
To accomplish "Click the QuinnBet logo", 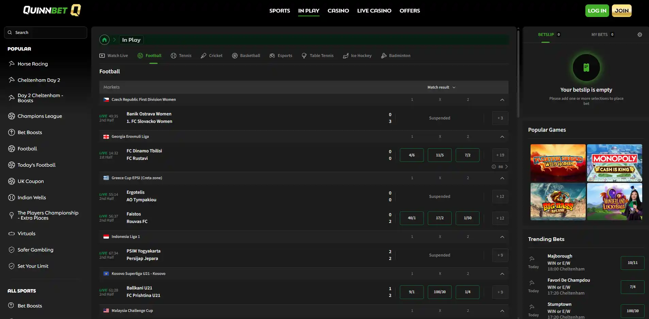I will point(52,10).
